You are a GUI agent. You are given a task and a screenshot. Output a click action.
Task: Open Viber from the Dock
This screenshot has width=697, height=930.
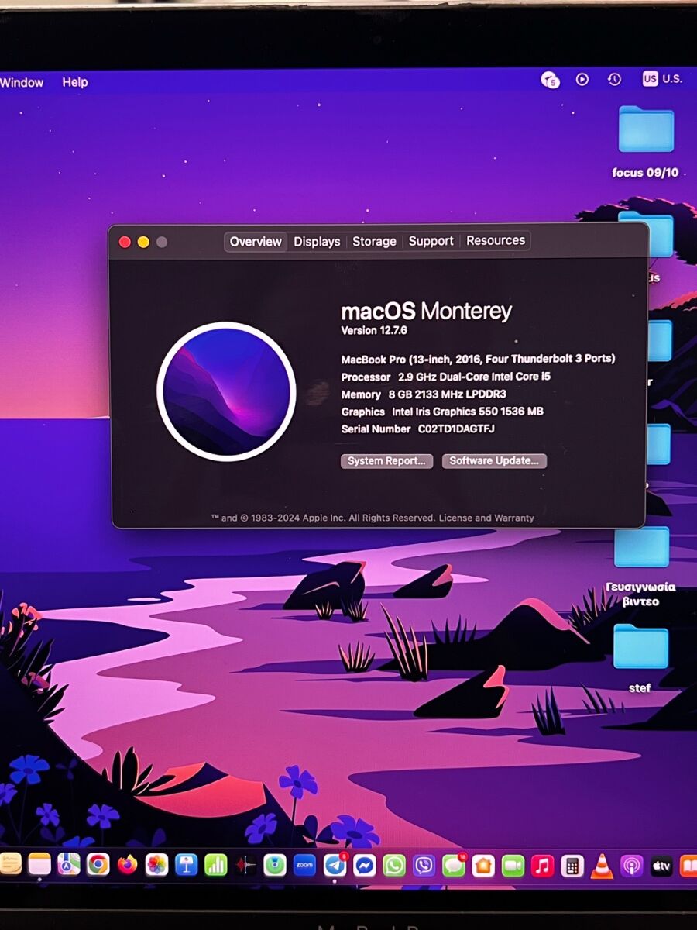pos(424,865)
